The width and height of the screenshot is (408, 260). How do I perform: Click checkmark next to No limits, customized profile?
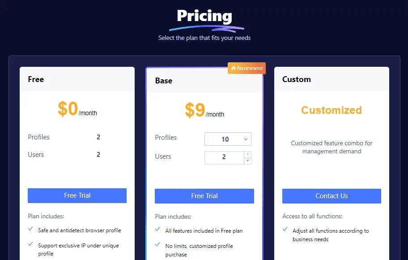[x=157, y=244]
